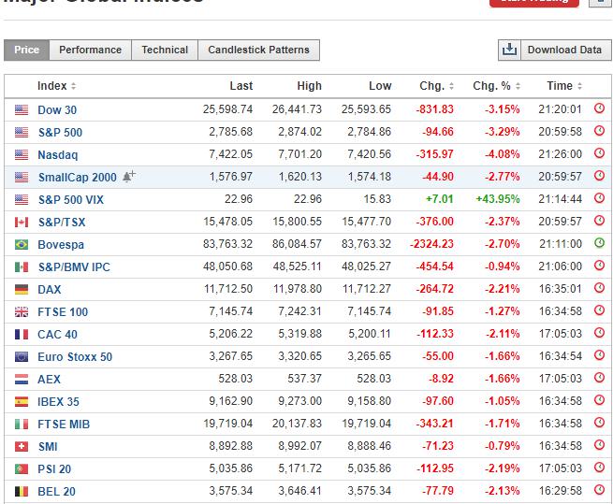Open the S&P 500 index link
The image size is (613, 504).
click(60, 133)
